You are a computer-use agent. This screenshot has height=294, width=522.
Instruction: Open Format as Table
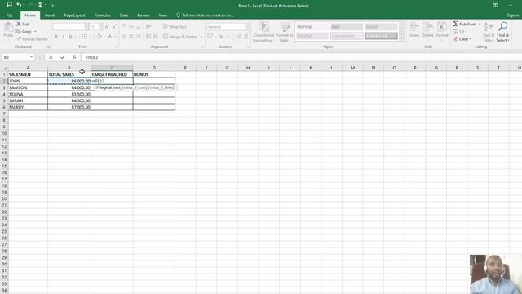(285, 32)
